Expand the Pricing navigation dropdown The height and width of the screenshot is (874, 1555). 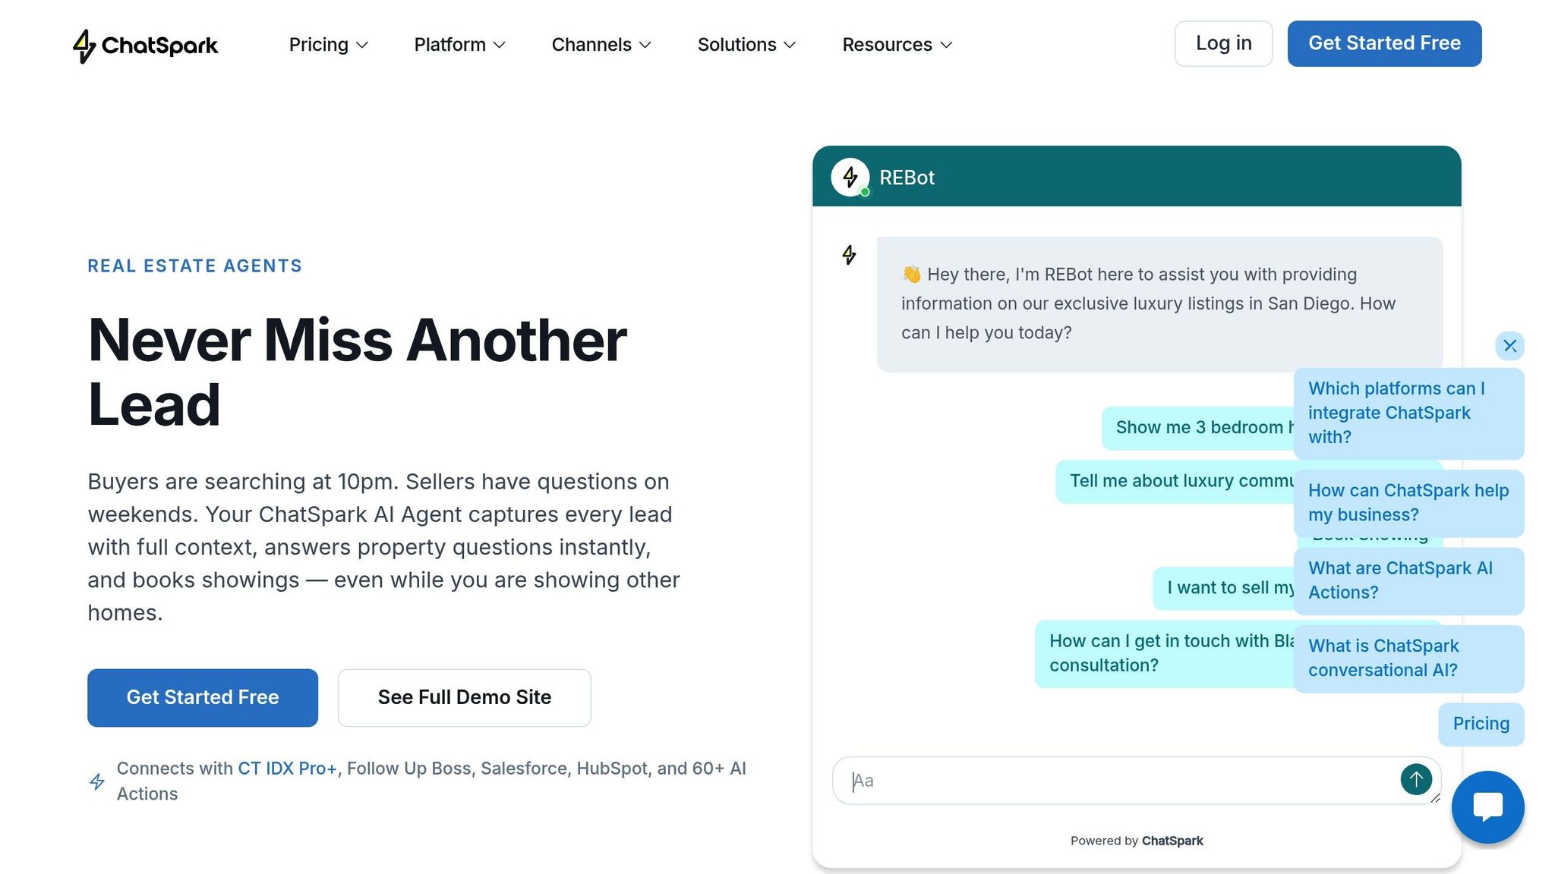click(x=328, y=45)
